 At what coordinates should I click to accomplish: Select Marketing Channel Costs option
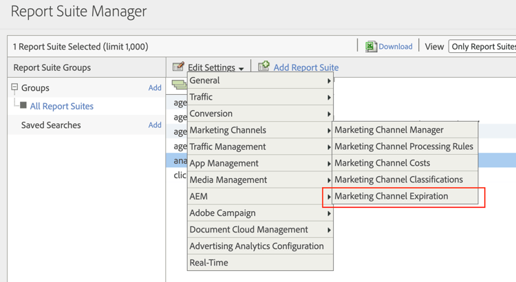(x=382, y=163)
